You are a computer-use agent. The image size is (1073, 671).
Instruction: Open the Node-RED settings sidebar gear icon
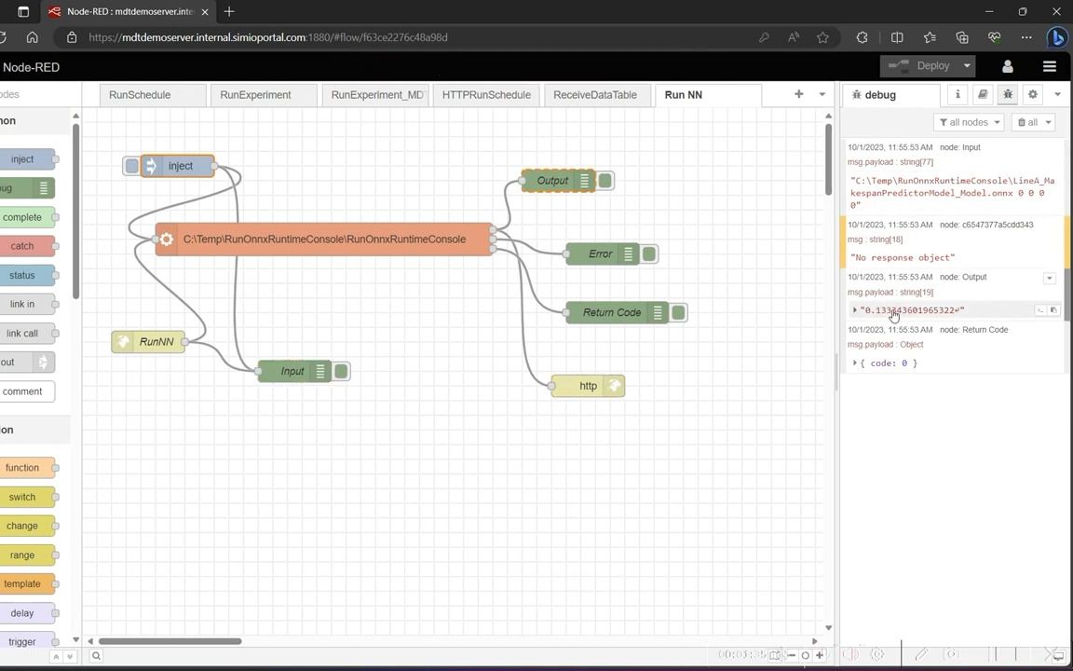pyautogui.click(x=1032, y=94)
